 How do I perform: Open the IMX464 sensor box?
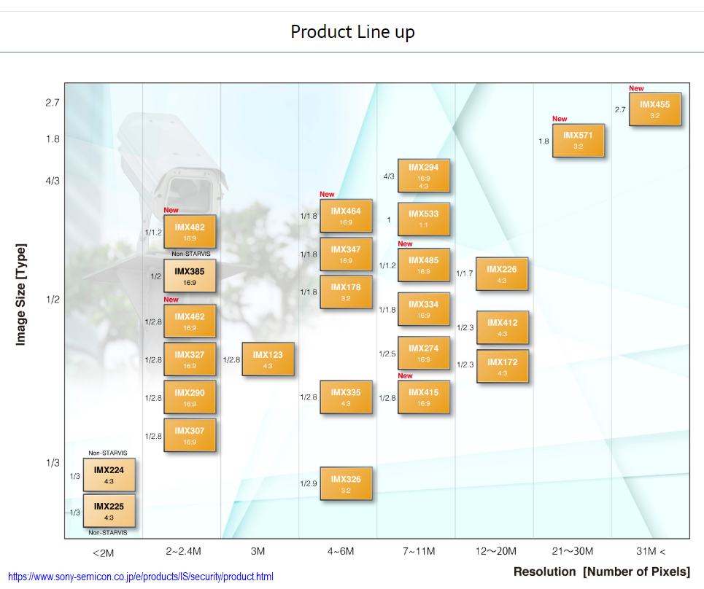(x=346, y=216)
